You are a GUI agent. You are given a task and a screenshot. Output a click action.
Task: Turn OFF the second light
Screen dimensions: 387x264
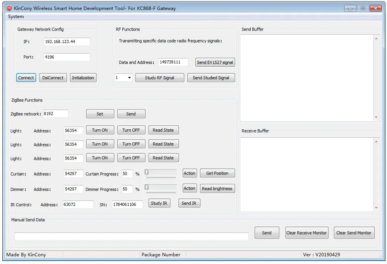131,144
